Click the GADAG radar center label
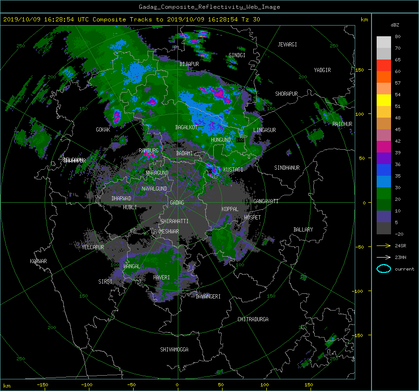The image size is (419, 391). (x=177, y=203)
